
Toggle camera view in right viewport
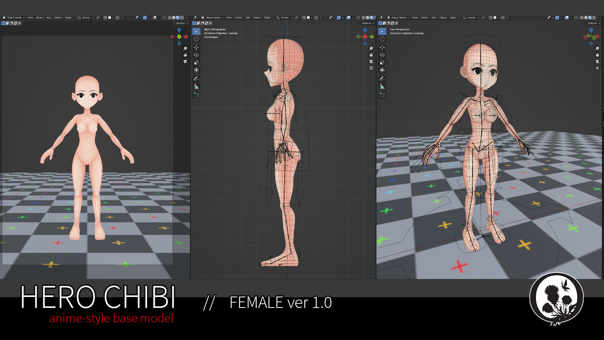coord(597,61)
